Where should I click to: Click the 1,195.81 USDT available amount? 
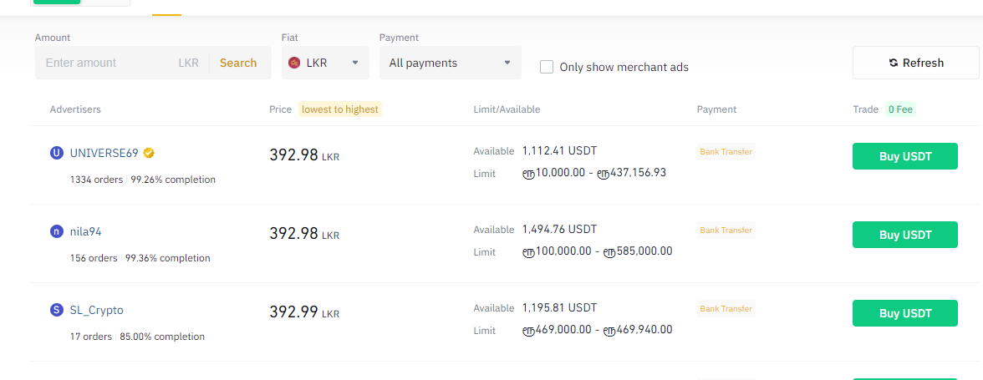click(560, 307)
